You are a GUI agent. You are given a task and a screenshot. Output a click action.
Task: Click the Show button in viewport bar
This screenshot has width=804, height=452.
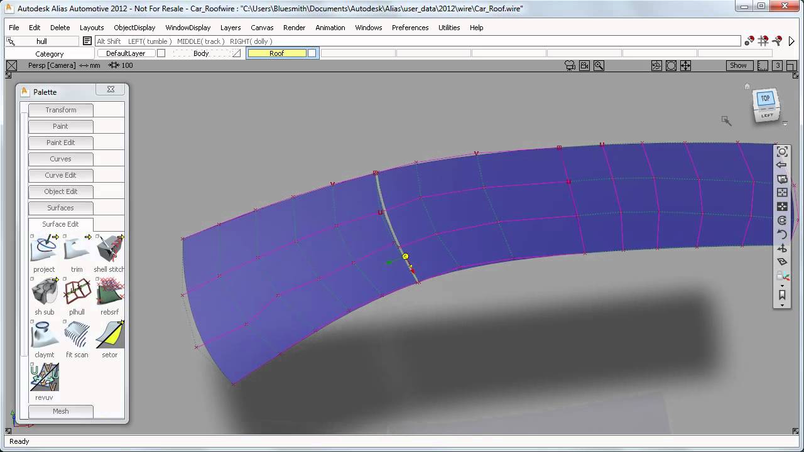[x=738, y=65]
